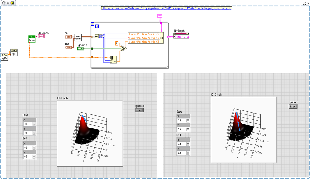
Task: Click Start X value field in ignore-z-true panel
Action: pos(28,124)
